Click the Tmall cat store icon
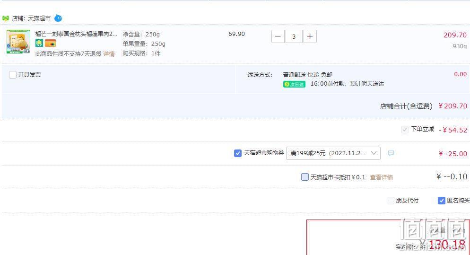Screen dimensions: 470x255 pos(5,18)
